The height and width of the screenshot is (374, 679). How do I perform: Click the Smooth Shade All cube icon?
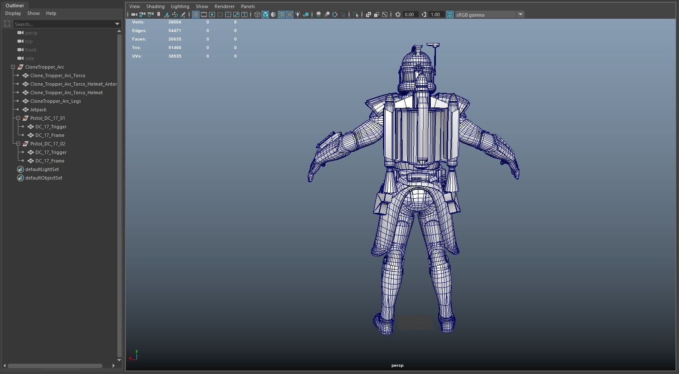click(x=265, y=14)
